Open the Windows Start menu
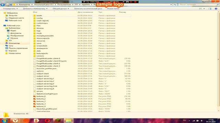 (x=4, y=121)
